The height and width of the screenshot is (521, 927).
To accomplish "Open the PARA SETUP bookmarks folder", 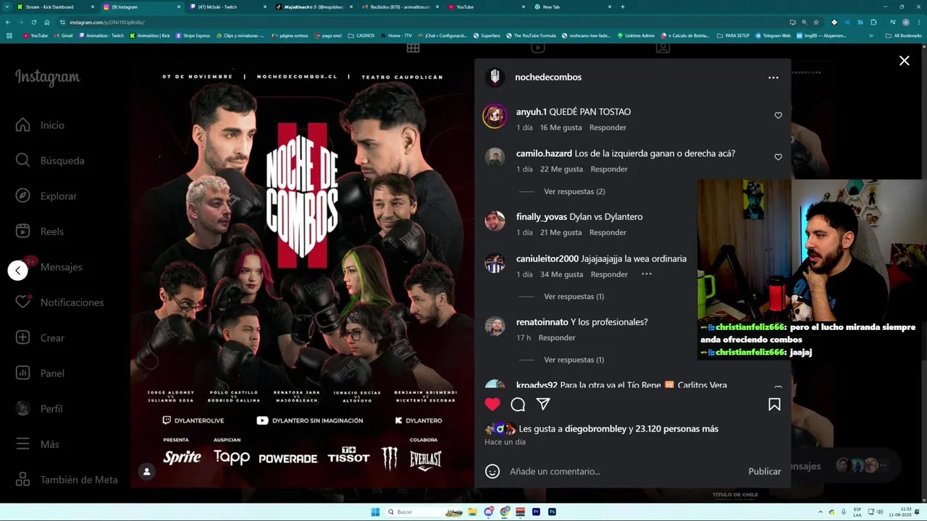I will tap(733, 35).
